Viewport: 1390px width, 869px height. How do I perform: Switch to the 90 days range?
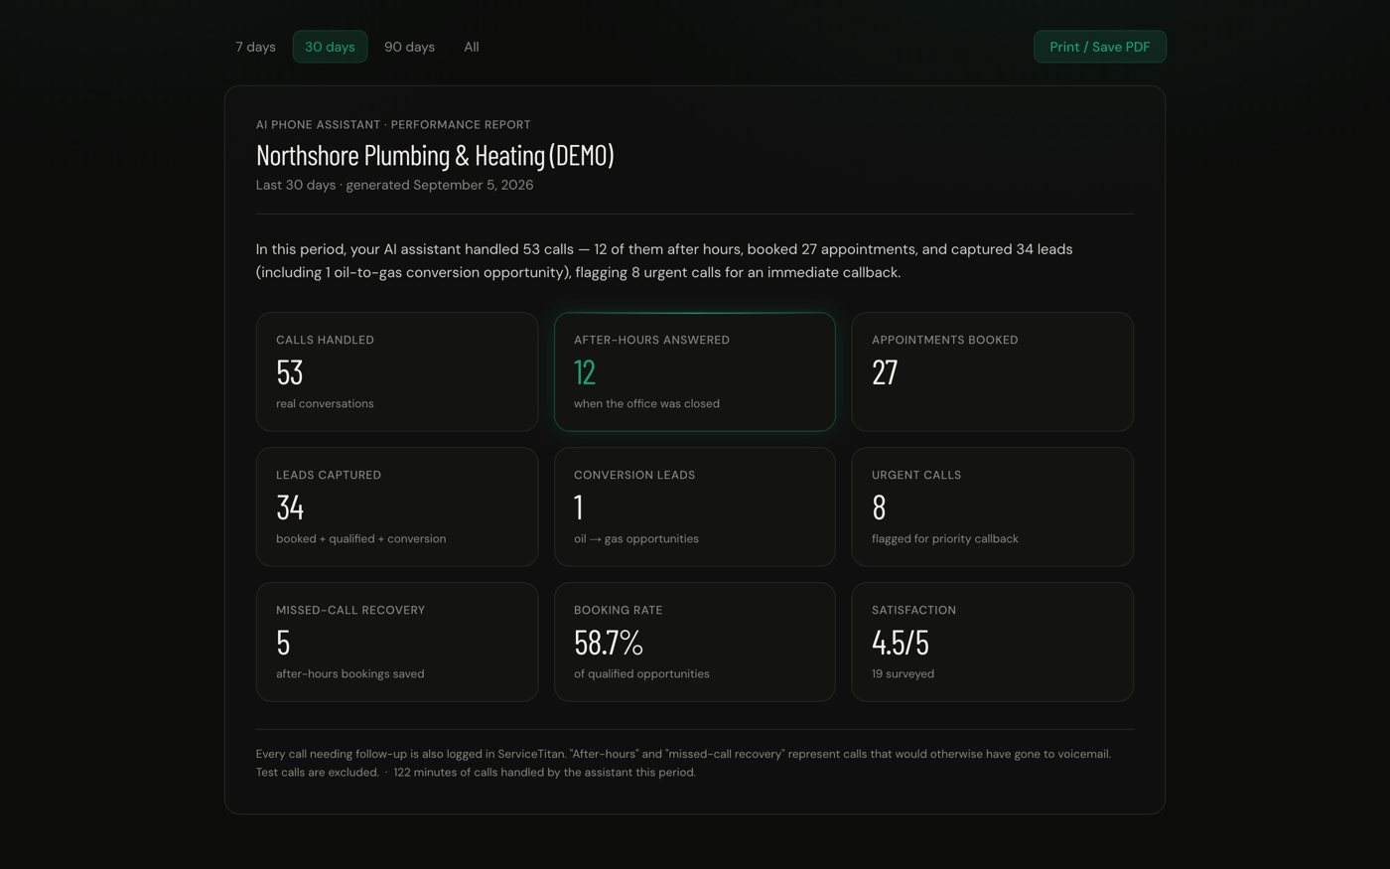click(409, 47)
